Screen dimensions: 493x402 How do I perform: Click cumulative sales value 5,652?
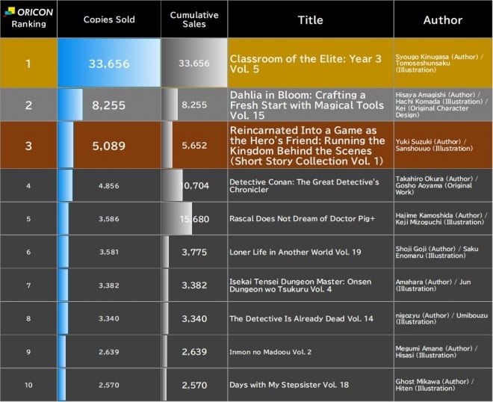[194, 146]
